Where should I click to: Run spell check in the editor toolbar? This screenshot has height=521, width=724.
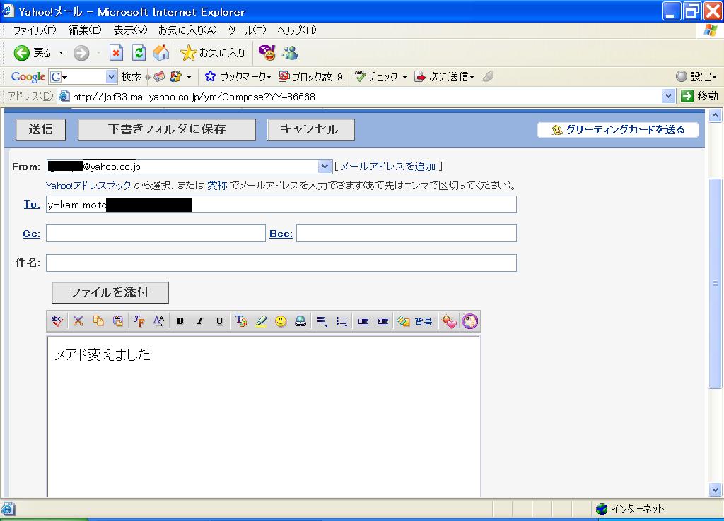57,321
